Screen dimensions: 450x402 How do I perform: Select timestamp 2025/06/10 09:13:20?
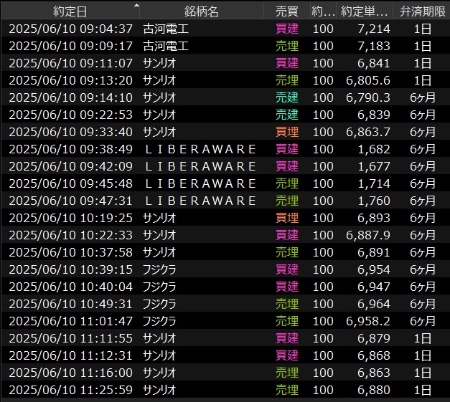[x=70, y=80]
